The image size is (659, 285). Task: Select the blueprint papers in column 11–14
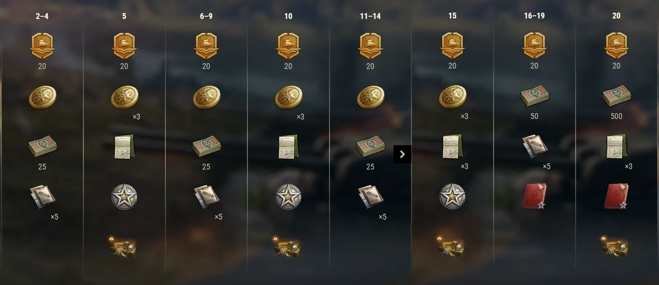(371, 196)
